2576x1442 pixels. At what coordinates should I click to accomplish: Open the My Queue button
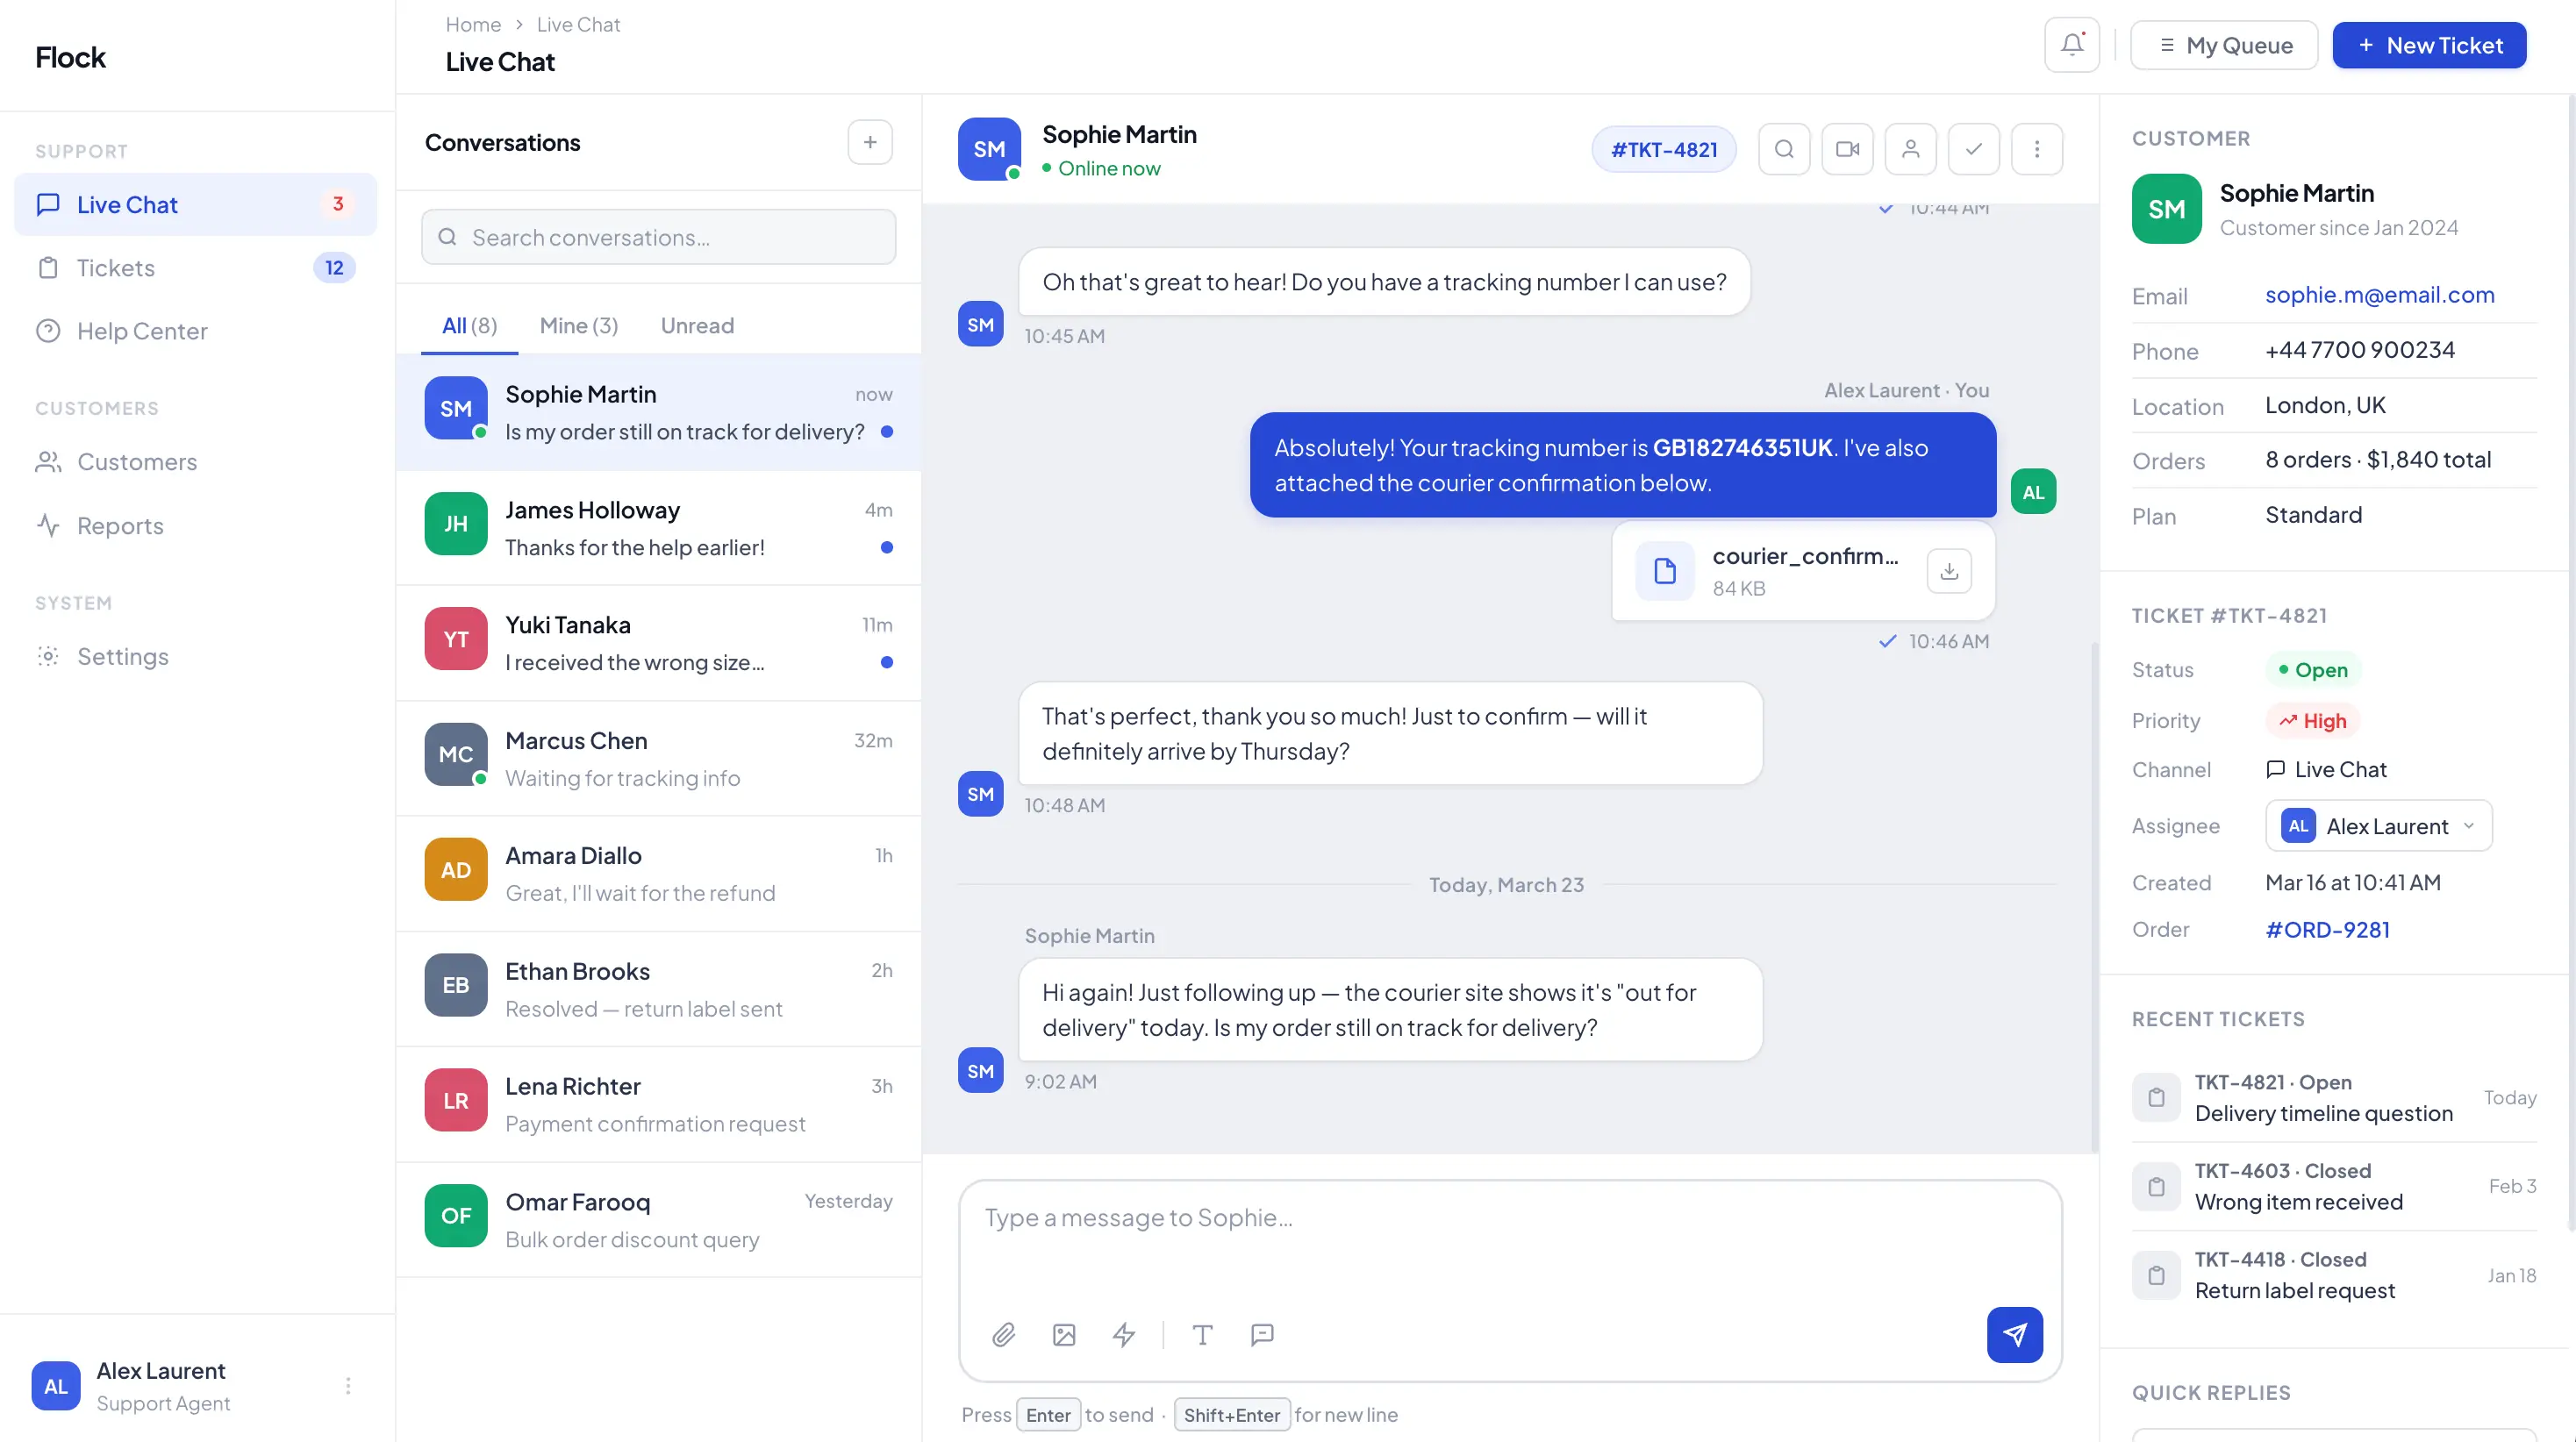(2224, 45)
